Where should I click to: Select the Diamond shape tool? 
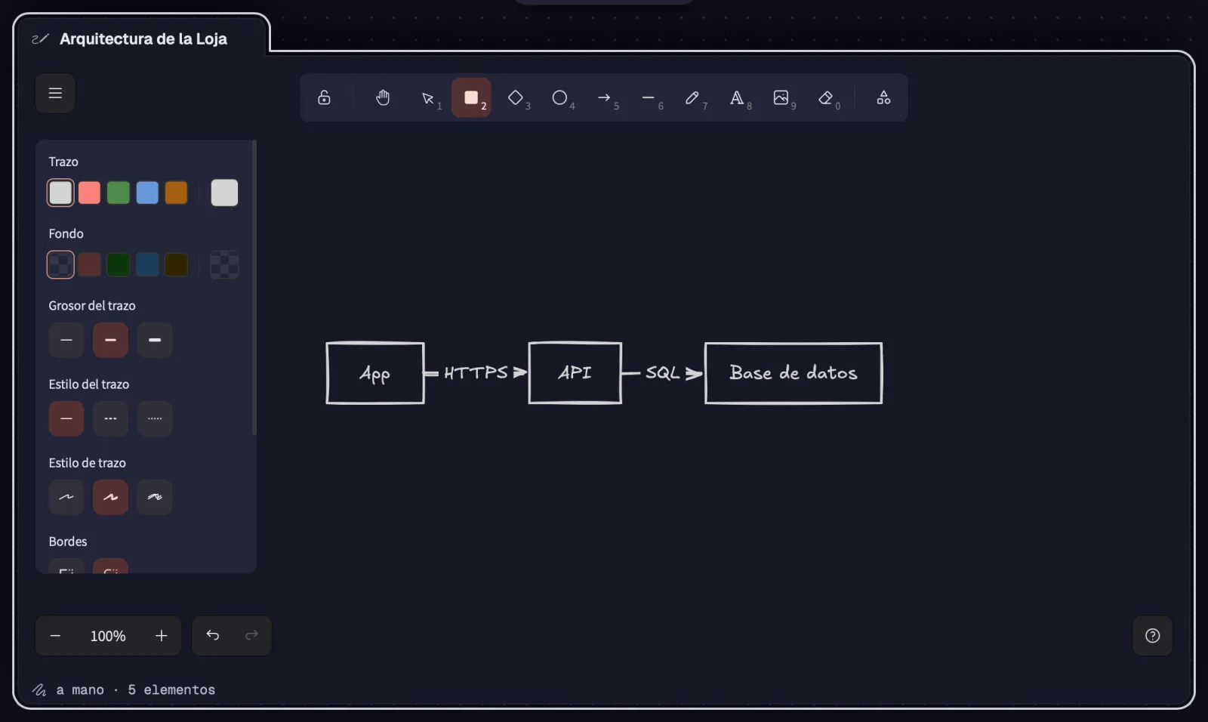pos(516,97)
